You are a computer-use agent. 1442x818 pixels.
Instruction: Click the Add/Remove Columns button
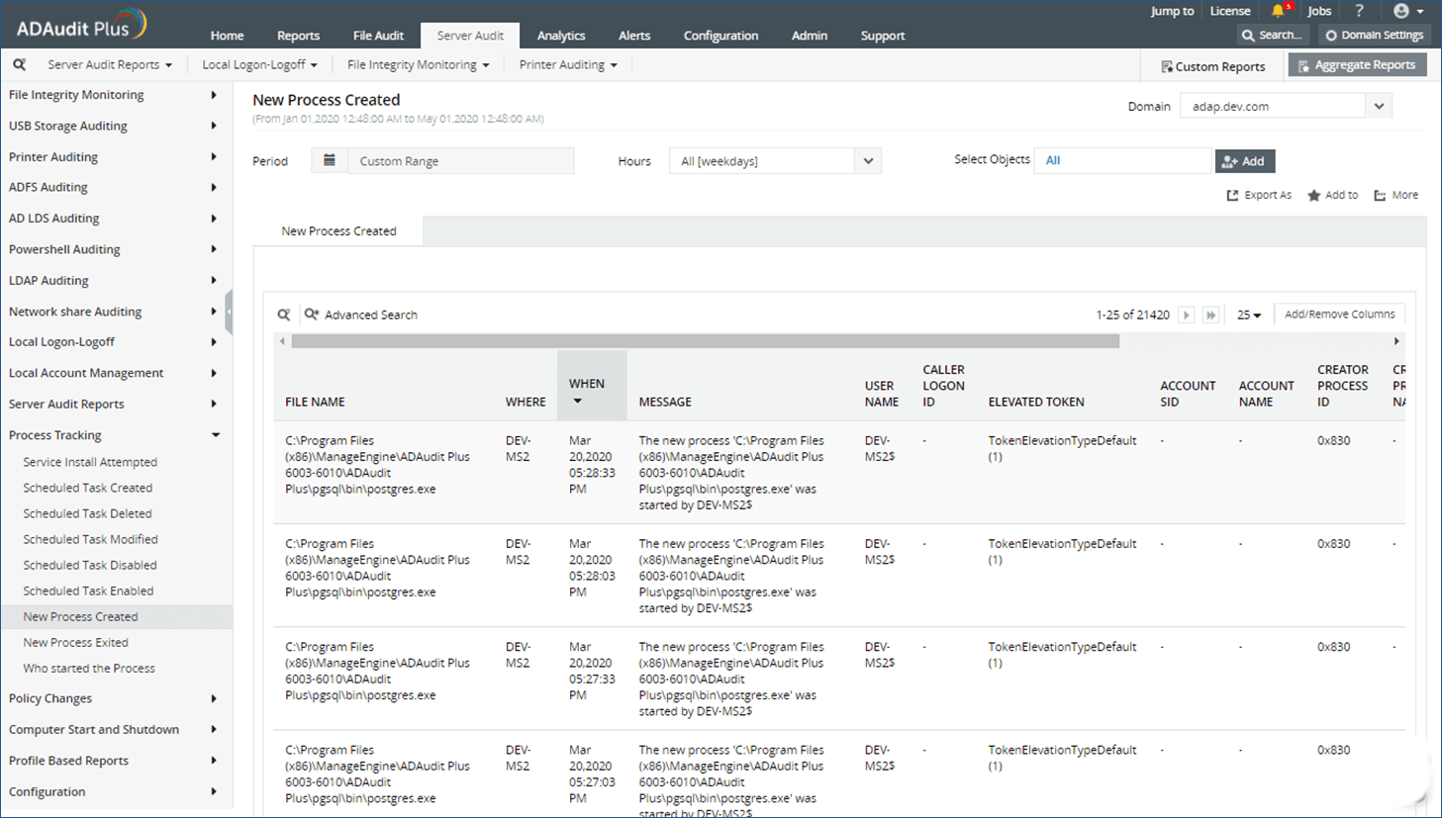pos(1339,314)
